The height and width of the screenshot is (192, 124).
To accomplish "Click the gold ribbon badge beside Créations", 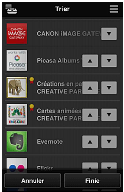I will (32, 80).
